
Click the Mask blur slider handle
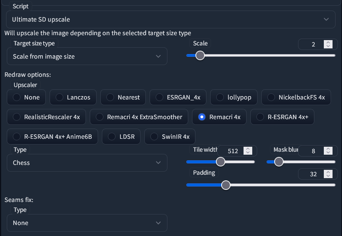click(279, 162)
